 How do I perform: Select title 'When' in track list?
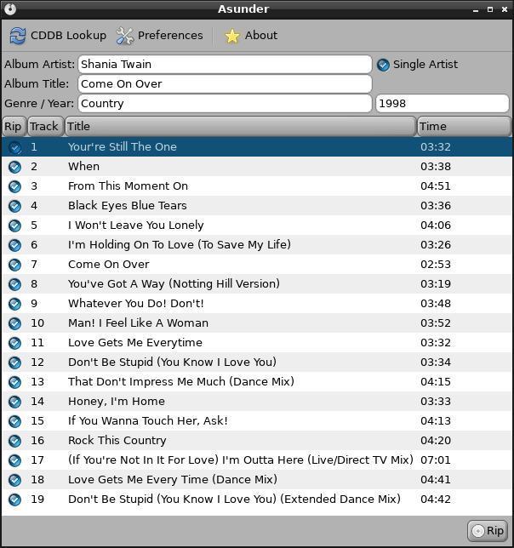[84, 167]
